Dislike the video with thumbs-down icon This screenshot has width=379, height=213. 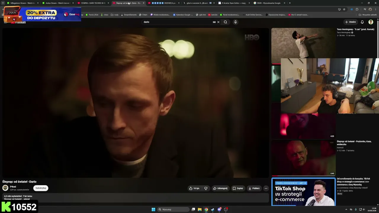pos(206,188)
